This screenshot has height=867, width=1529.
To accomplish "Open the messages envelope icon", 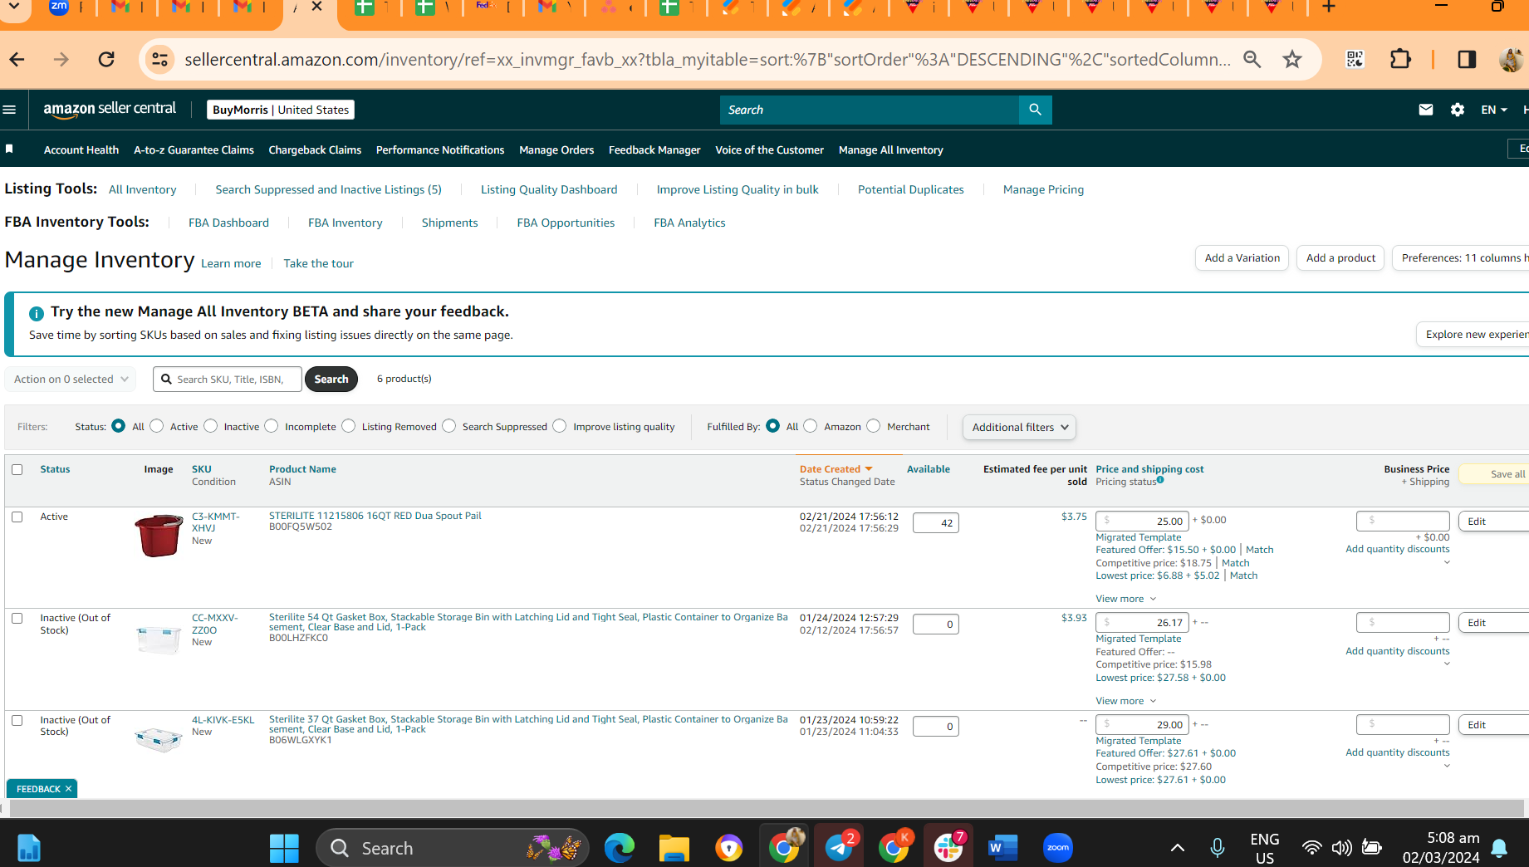I will pos(1426,110).
